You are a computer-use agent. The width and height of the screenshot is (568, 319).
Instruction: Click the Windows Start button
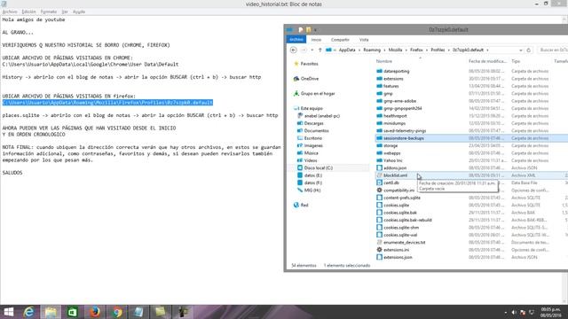[8, 312]
